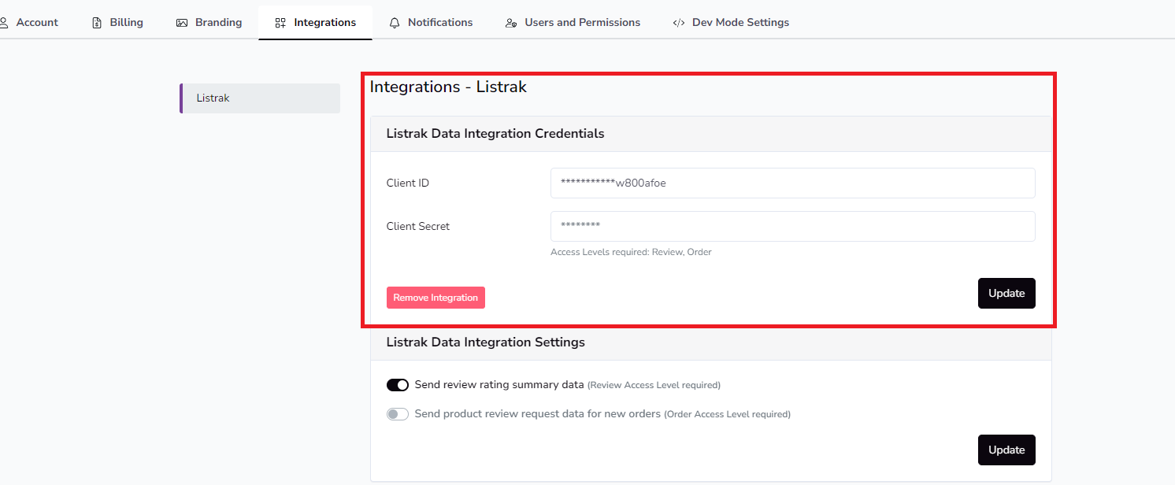Click the Client ID label
The image size is (1175, 485).
408,183
